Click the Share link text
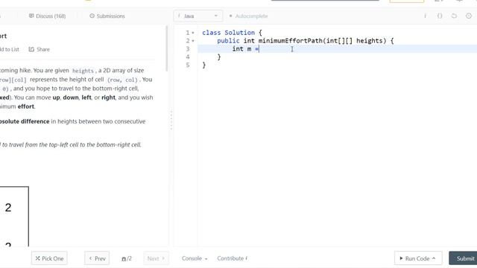This screenshot has width=477, height=268. tap(43, 49)
